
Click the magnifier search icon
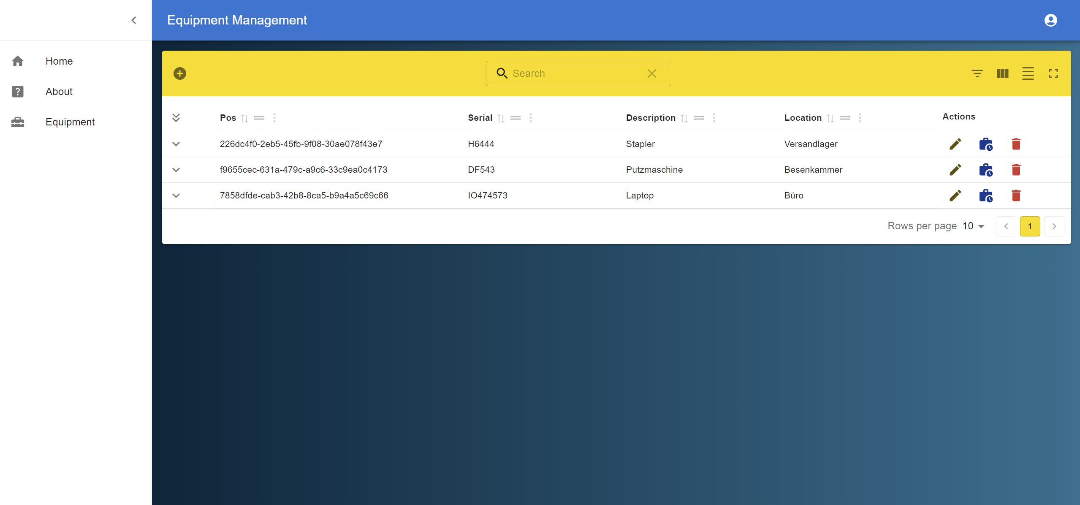[x=502, y=73]
